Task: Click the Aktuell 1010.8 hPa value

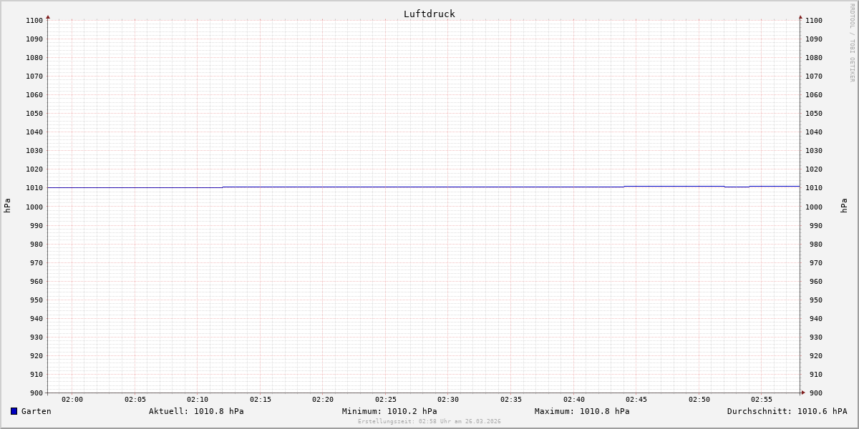Action: click(196, 411)
